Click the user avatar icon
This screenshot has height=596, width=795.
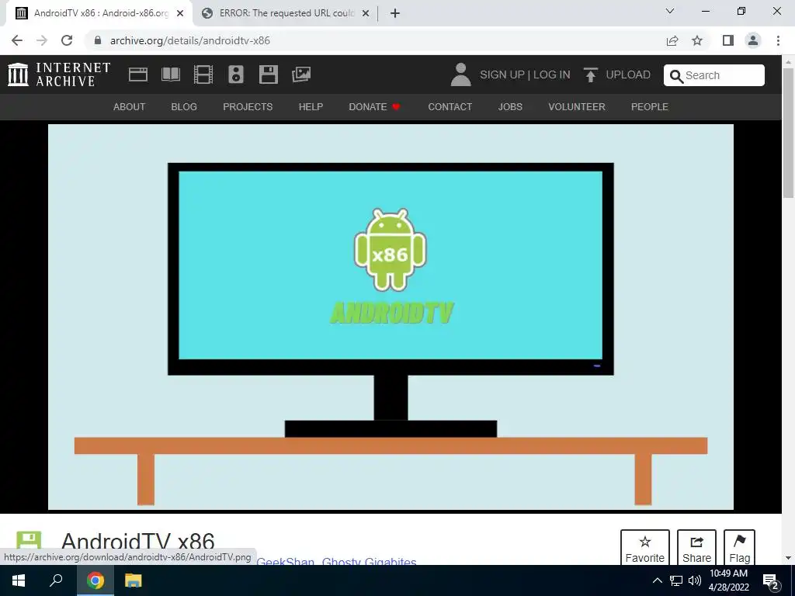click(x=460, y=74)
